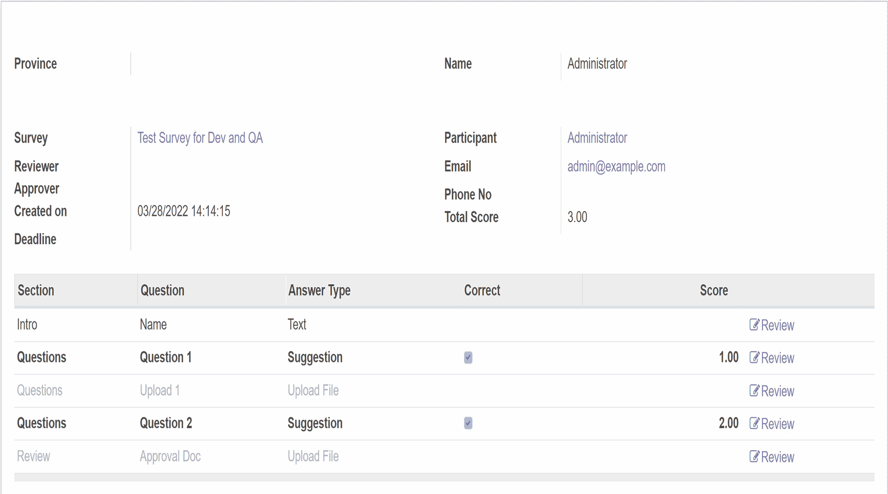Image resolution: width=888 pixels, height=494 pixels.
Task: Select the Approval Doc question cell
Action: tap(170, 457)
